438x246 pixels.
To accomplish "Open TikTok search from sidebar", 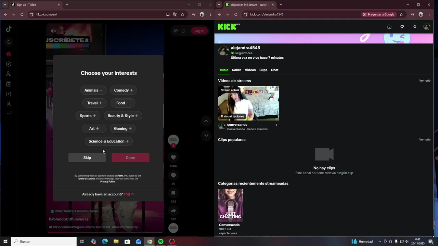I will 9,42.
